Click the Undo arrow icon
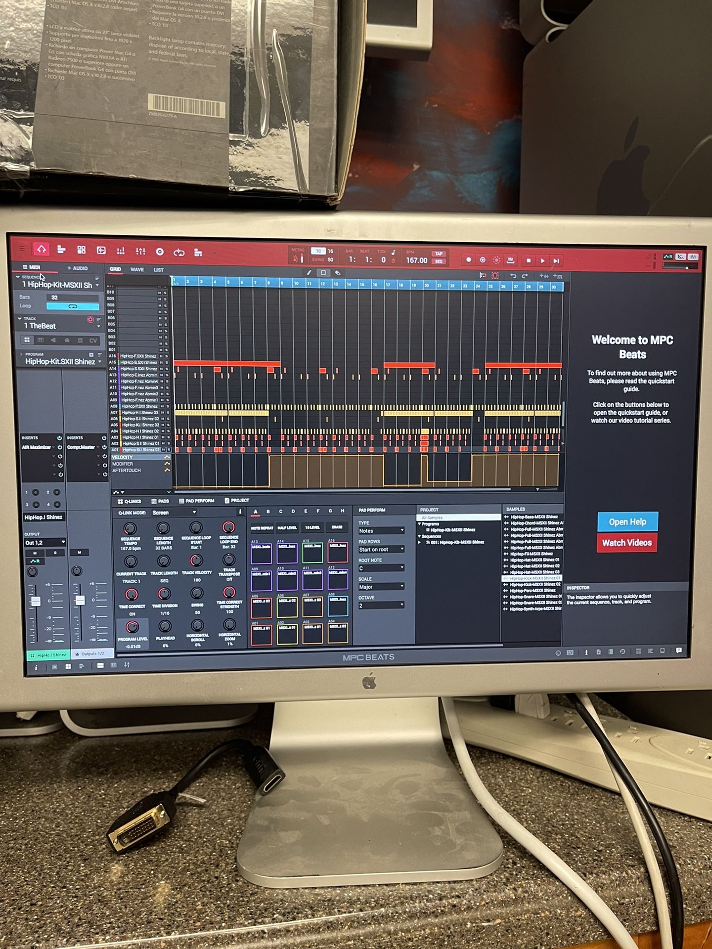712x949 pixels. click(513, 276)
